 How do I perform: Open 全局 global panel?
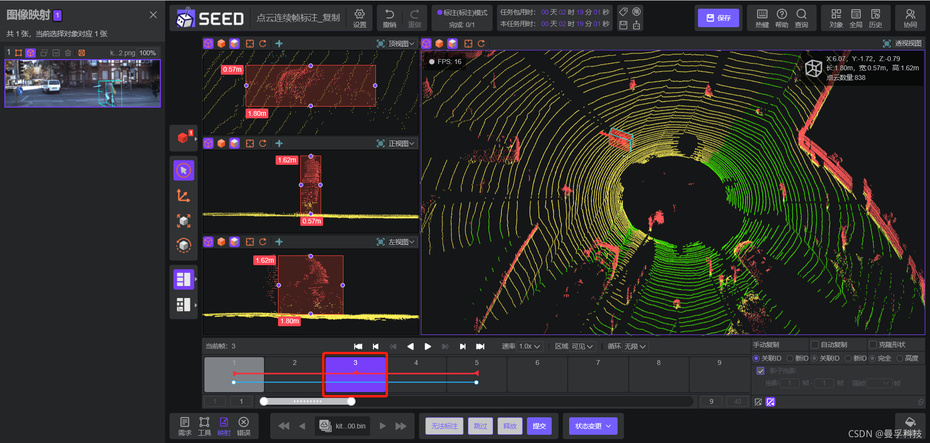856,18
